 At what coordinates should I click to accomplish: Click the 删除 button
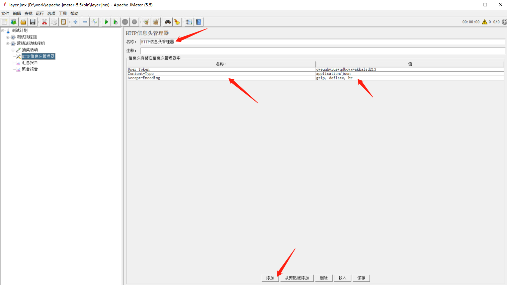(324, 278)
